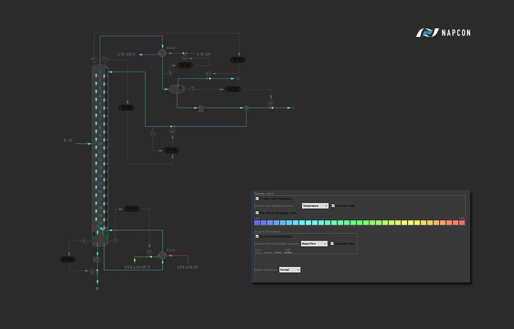Click the bottoms pump below the column
Viewport: 514px width, 329px height.
[96, 259]
